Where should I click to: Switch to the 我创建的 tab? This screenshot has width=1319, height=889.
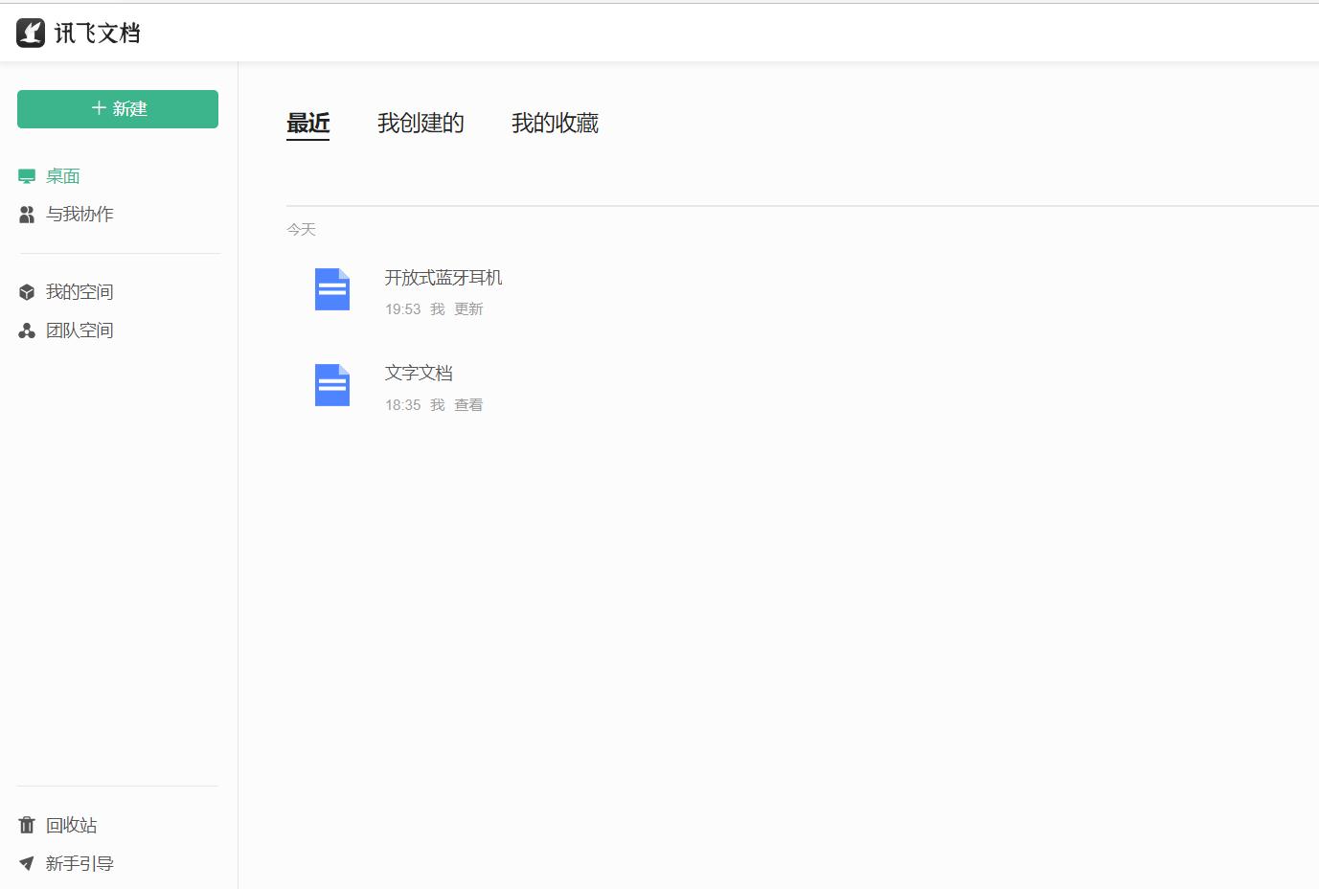(421, 123)
